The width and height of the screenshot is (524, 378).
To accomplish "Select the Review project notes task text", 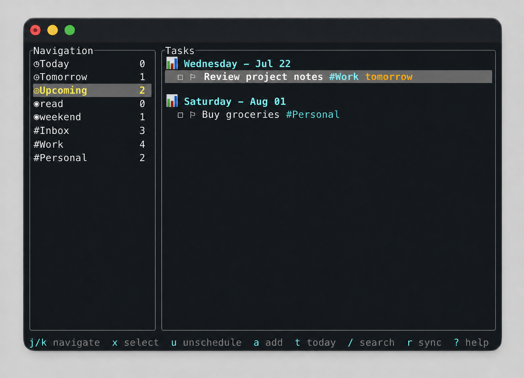I will (263, 77).
